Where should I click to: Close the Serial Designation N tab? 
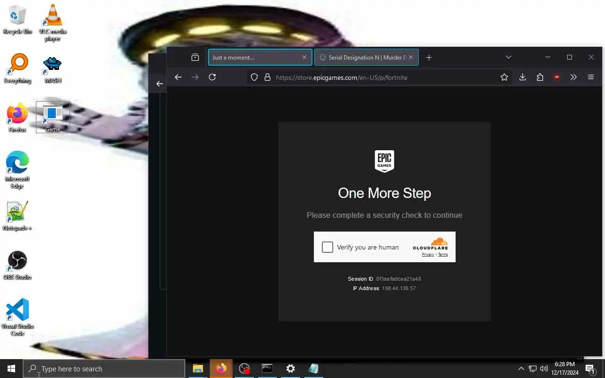point(411,57)
